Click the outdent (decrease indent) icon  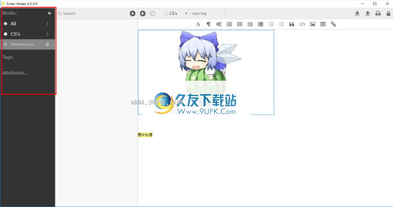click(x=271, y=24)
